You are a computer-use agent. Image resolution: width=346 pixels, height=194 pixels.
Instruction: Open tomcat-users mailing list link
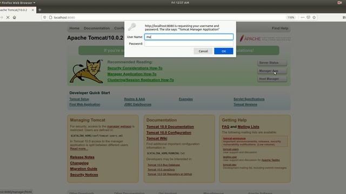pos(231,149)
